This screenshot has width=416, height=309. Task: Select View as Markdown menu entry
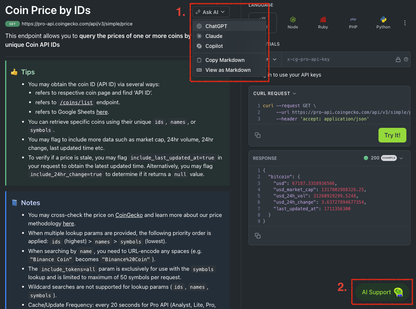[x=229, y=70]
